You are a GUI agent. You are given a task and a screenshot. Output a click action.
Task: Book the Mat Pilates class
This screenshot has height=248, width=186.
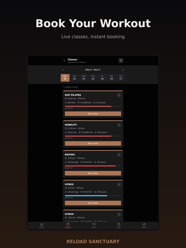click(93, 114)
